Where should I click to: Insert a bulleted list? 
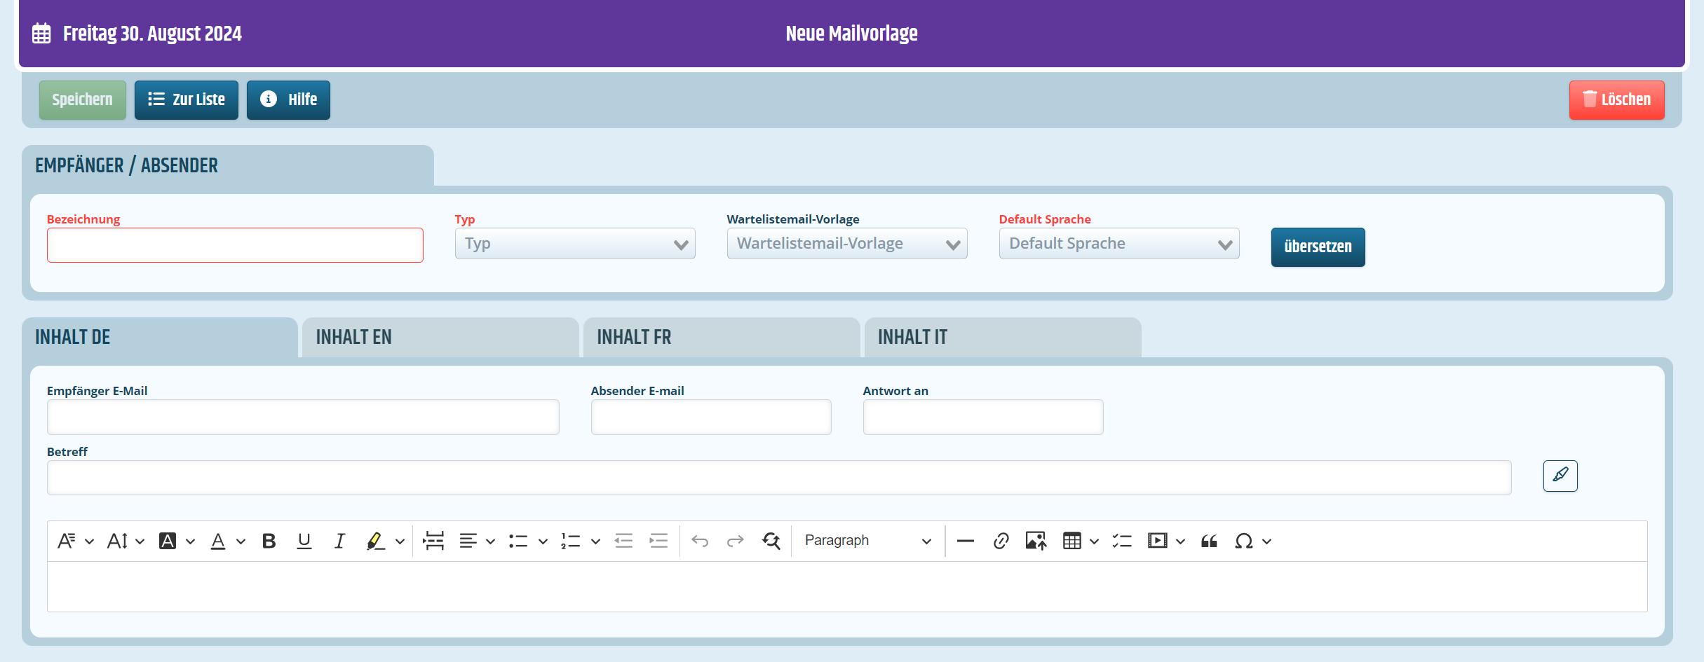(518, 541)
